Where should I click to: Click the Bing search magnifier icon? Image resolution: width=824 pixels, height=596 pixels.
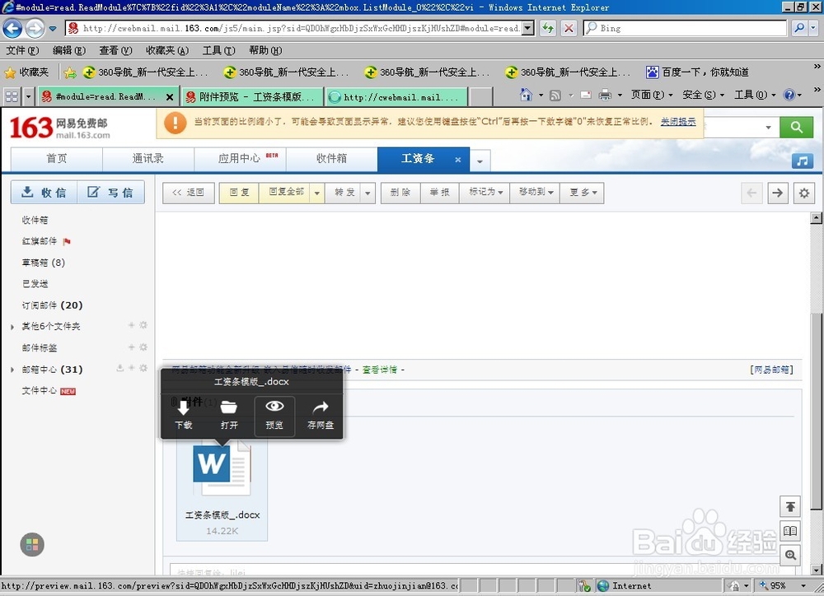798,28
